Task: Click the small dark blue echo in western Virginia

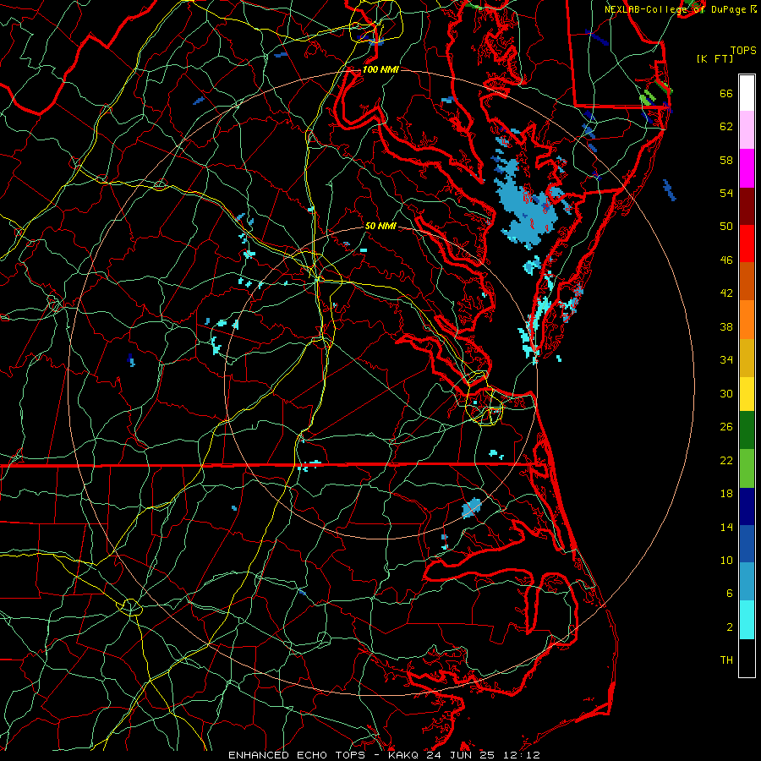Action: pos(130,359)
